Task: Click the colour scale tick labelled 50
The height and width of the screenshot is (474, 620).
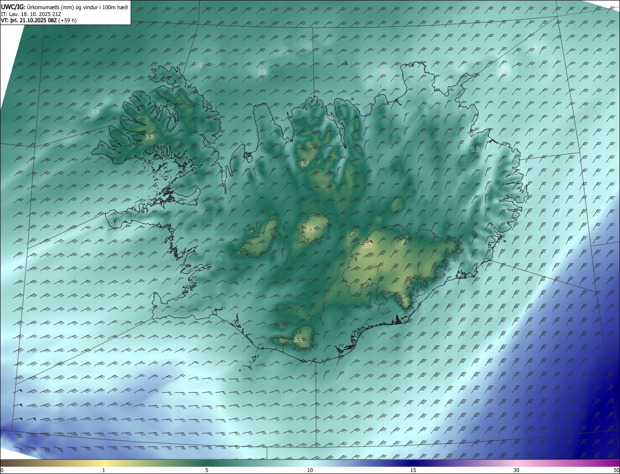Action: [616, 470]
